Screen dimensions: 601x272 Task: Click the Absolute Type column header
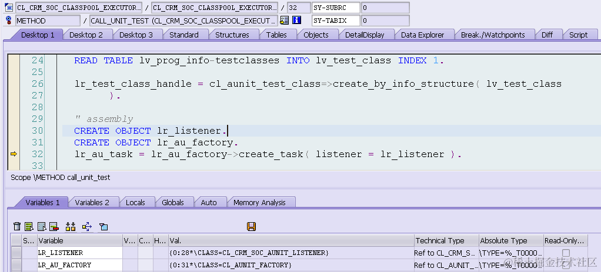pos(511,241)
